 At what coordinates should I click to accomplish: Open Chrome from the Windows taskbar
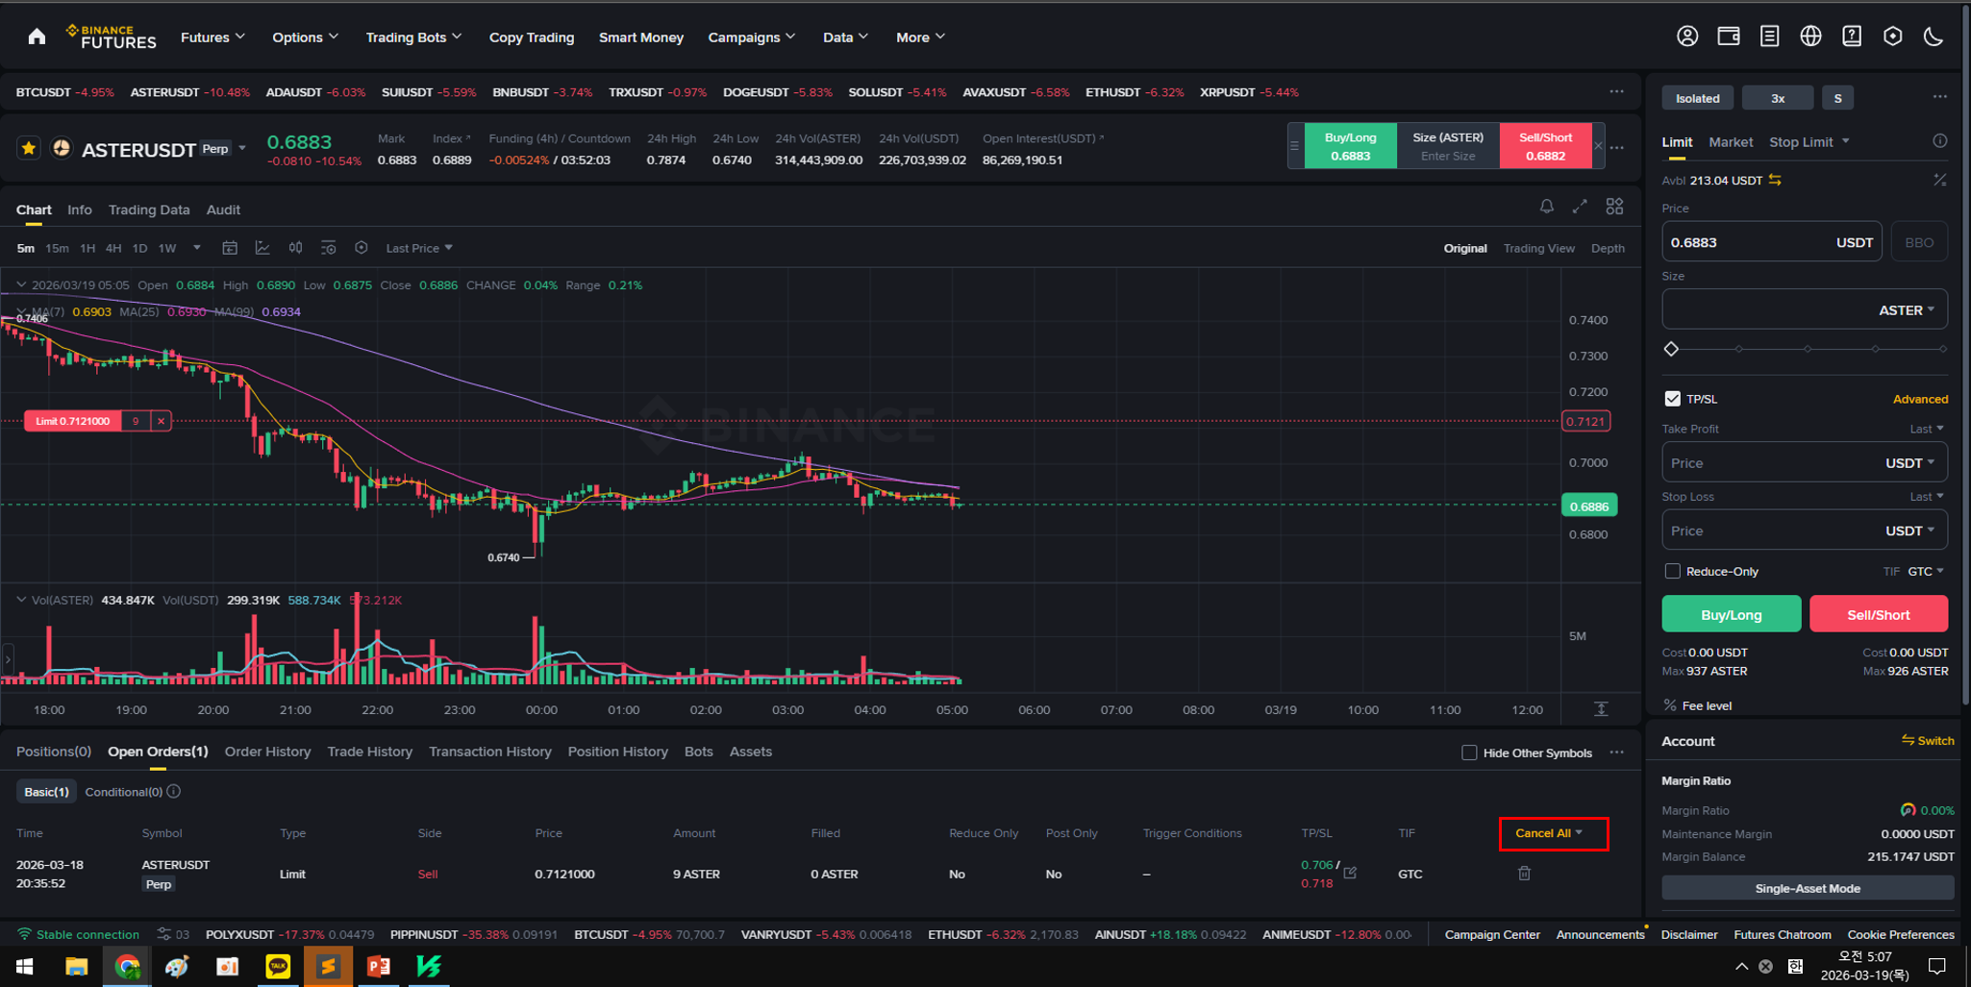tap(127, 966)
